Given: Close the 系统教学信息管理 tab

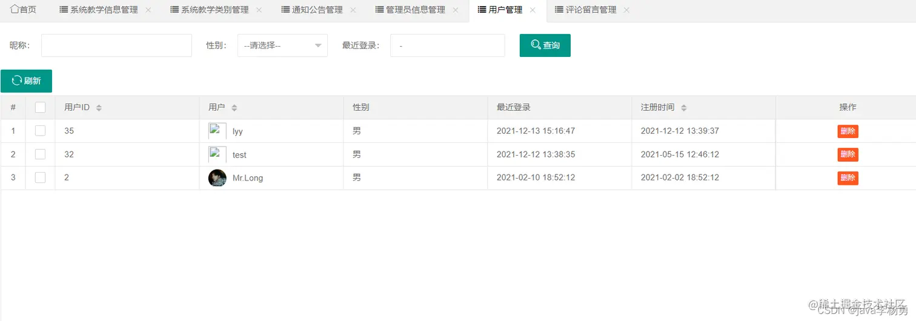Looking at the screenshot, I should (148, 10).
